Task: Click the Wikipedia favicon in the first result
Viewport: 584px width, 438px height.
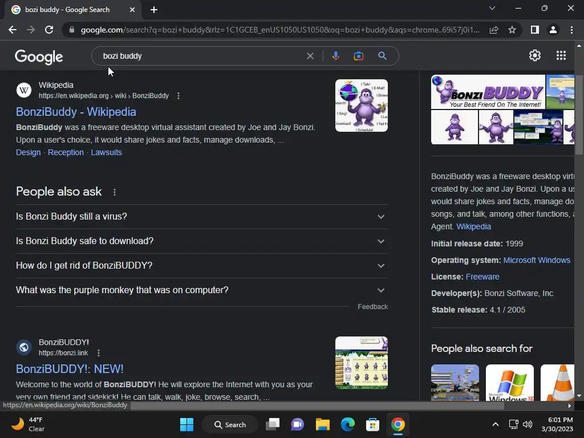Action: [24, 90]
